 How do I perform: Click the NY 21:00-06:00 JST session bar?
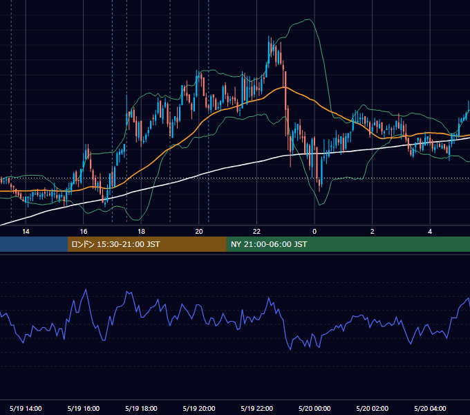coord(348,244)
